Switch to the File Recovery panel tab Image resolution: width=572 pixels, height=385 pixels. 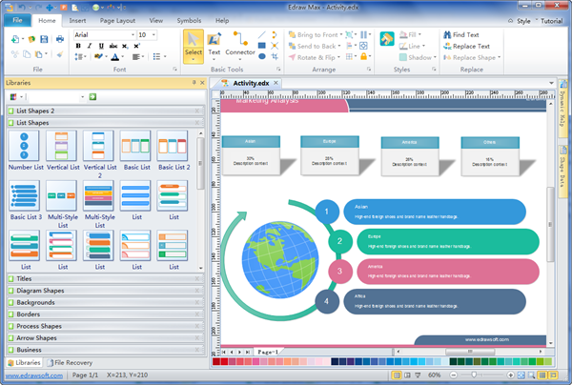pyautogui.click(x=72, y=363)
